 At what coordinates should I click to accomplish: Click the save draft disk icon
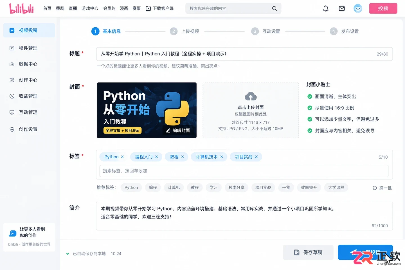(x=296, y=253)
